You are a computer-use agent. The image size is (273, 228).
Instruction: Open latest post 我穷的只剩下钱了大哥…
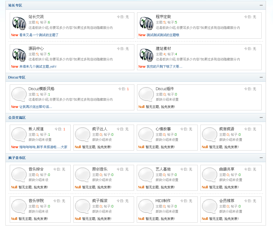pos(164,67)
